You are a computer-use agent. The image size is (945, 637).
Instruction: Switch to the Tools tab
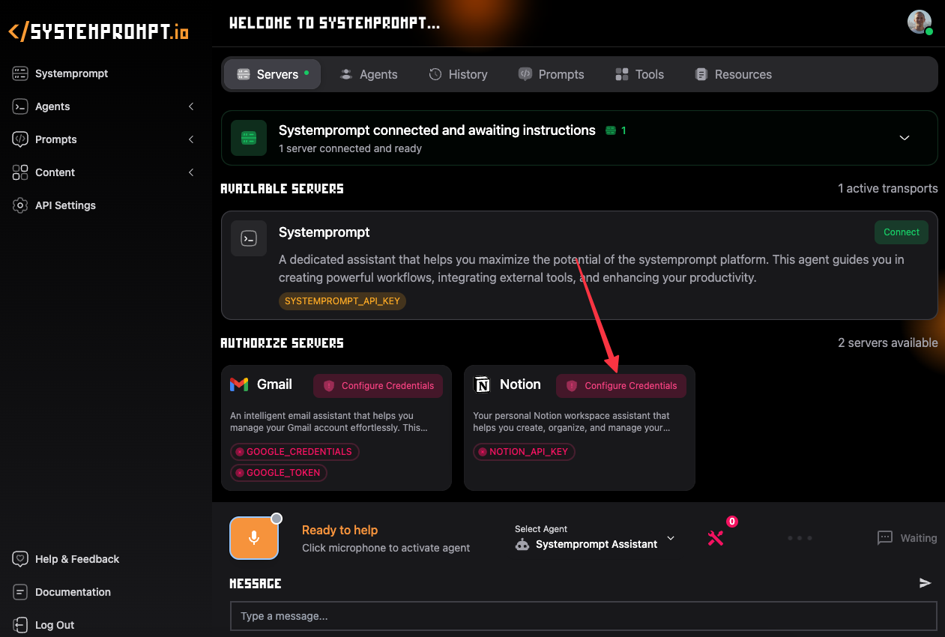coord(639,74)
